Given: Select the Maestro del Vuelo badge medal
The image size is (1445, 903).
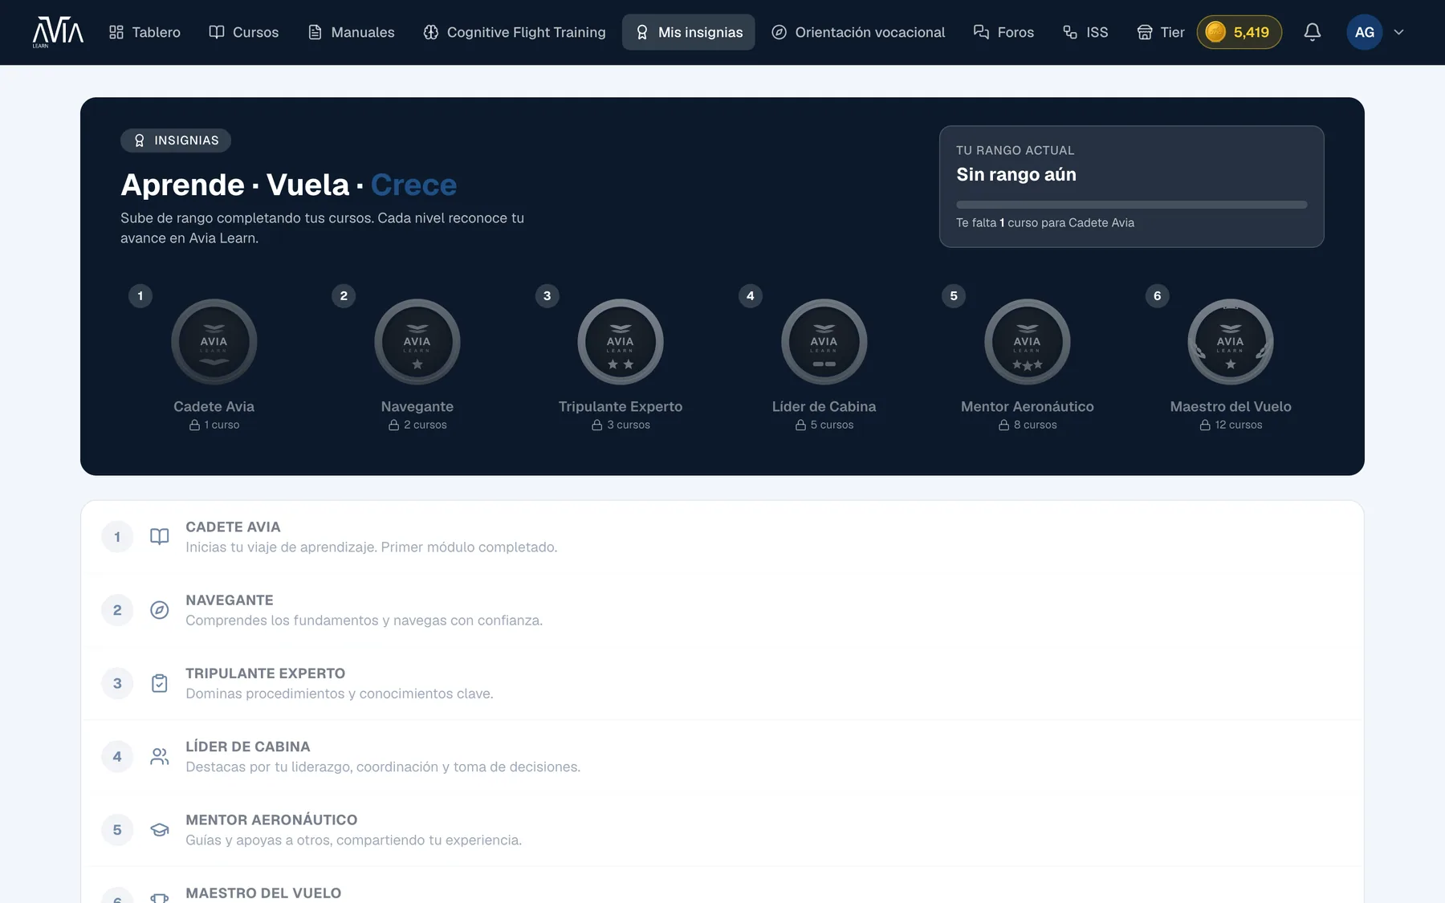Looking at the screenshot, I should (x=1231, y=342).
